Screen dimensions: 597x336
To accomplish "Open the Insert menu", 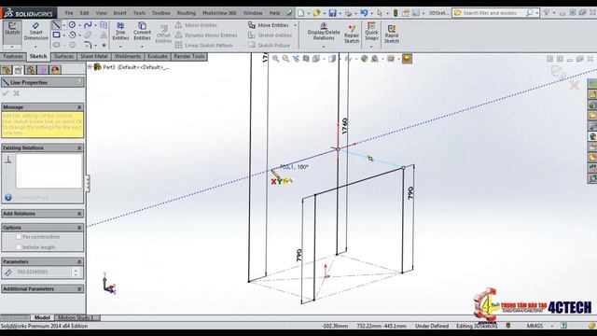I will pos(120,13).
